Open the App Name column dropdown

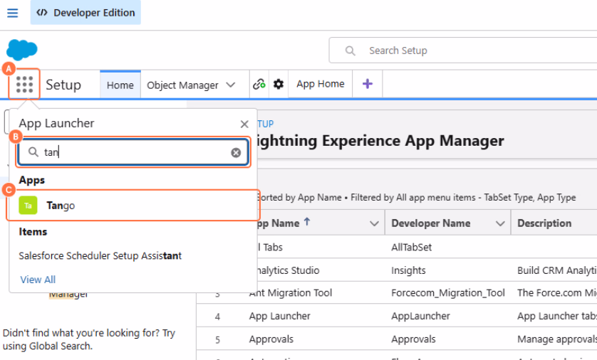click(374, 223)
